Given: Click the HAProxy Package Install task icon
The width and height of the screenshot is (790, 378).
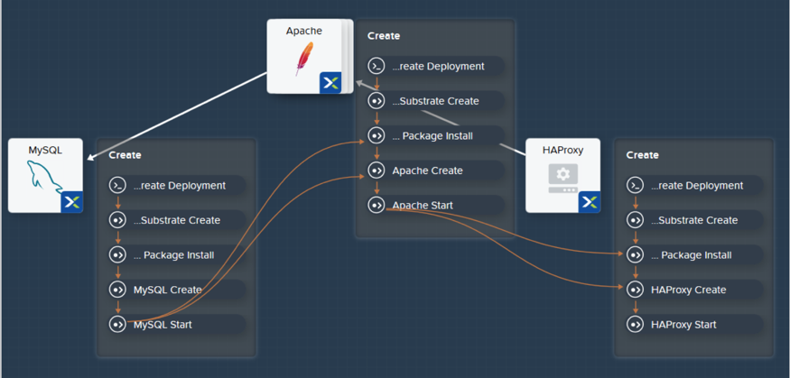Looking at the screenshot, I should [635, 254].
